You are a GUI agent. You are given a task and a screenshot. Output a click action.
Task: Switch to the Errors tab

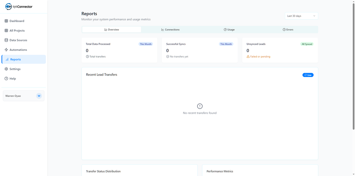(x=288, y=30)
